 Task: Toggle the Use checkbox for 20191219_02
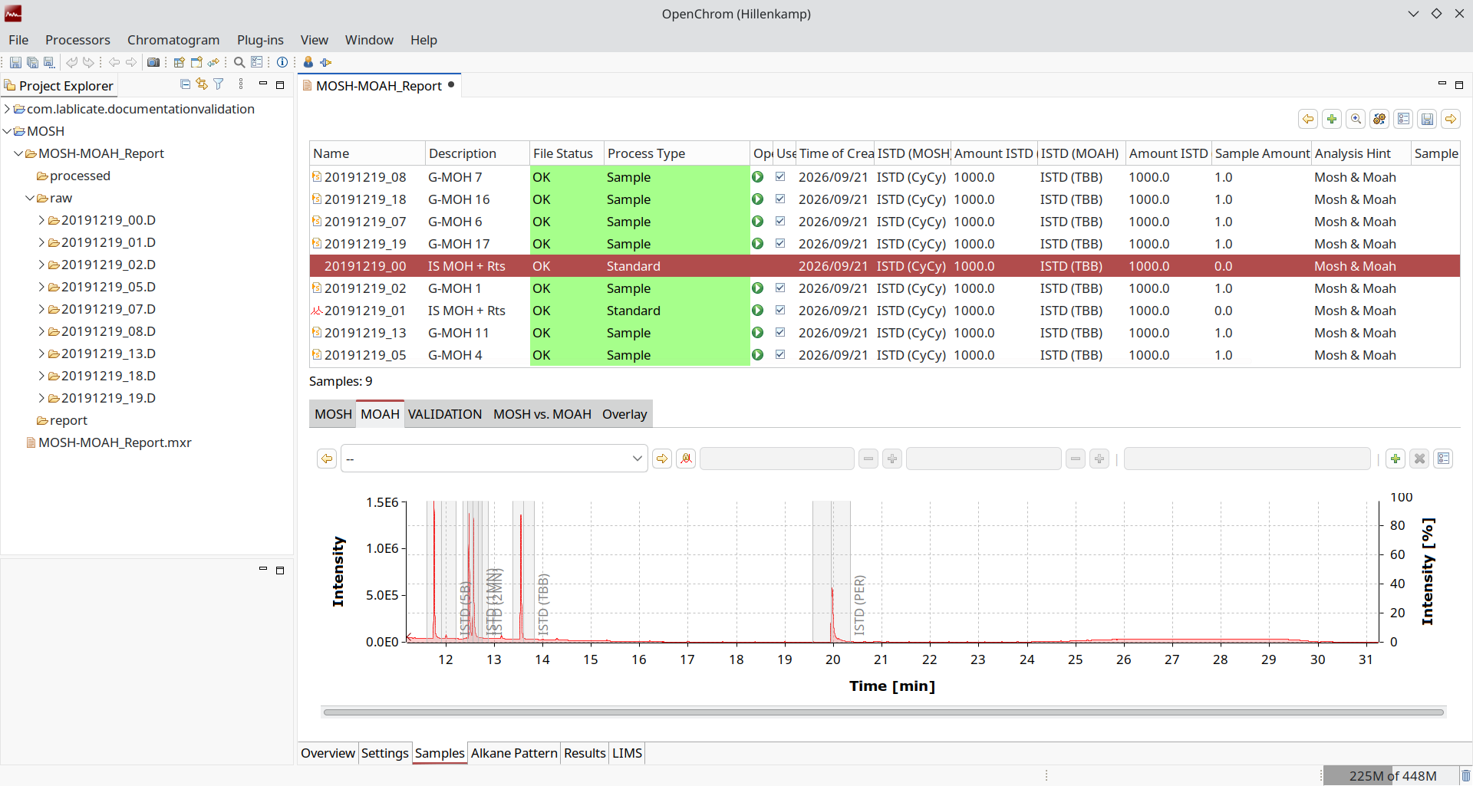[x=780, y=288]
